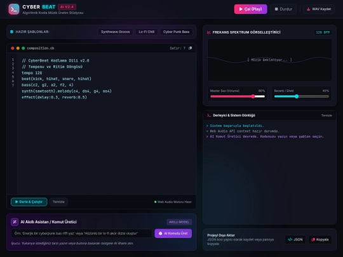Generate with AI Komutu Üret button

(173, 234)
